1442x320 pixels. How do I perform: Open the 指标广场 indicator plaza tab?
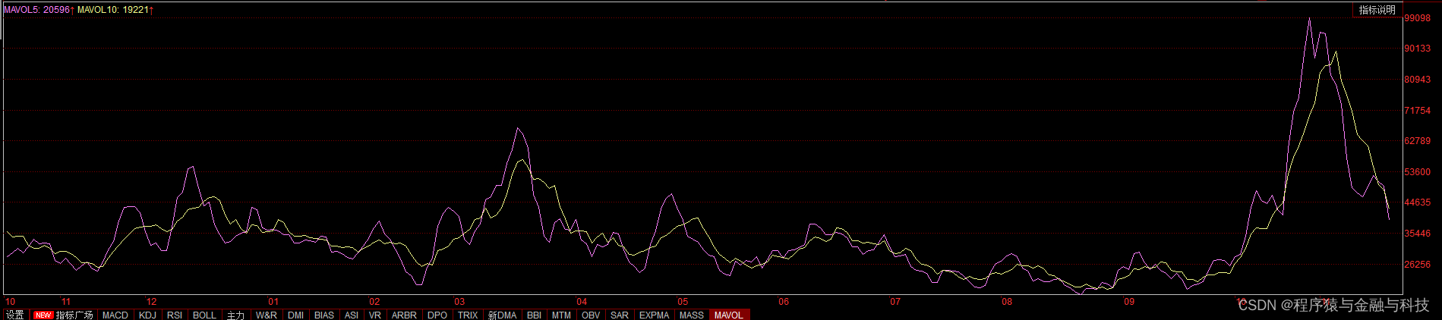click(64, 315)
